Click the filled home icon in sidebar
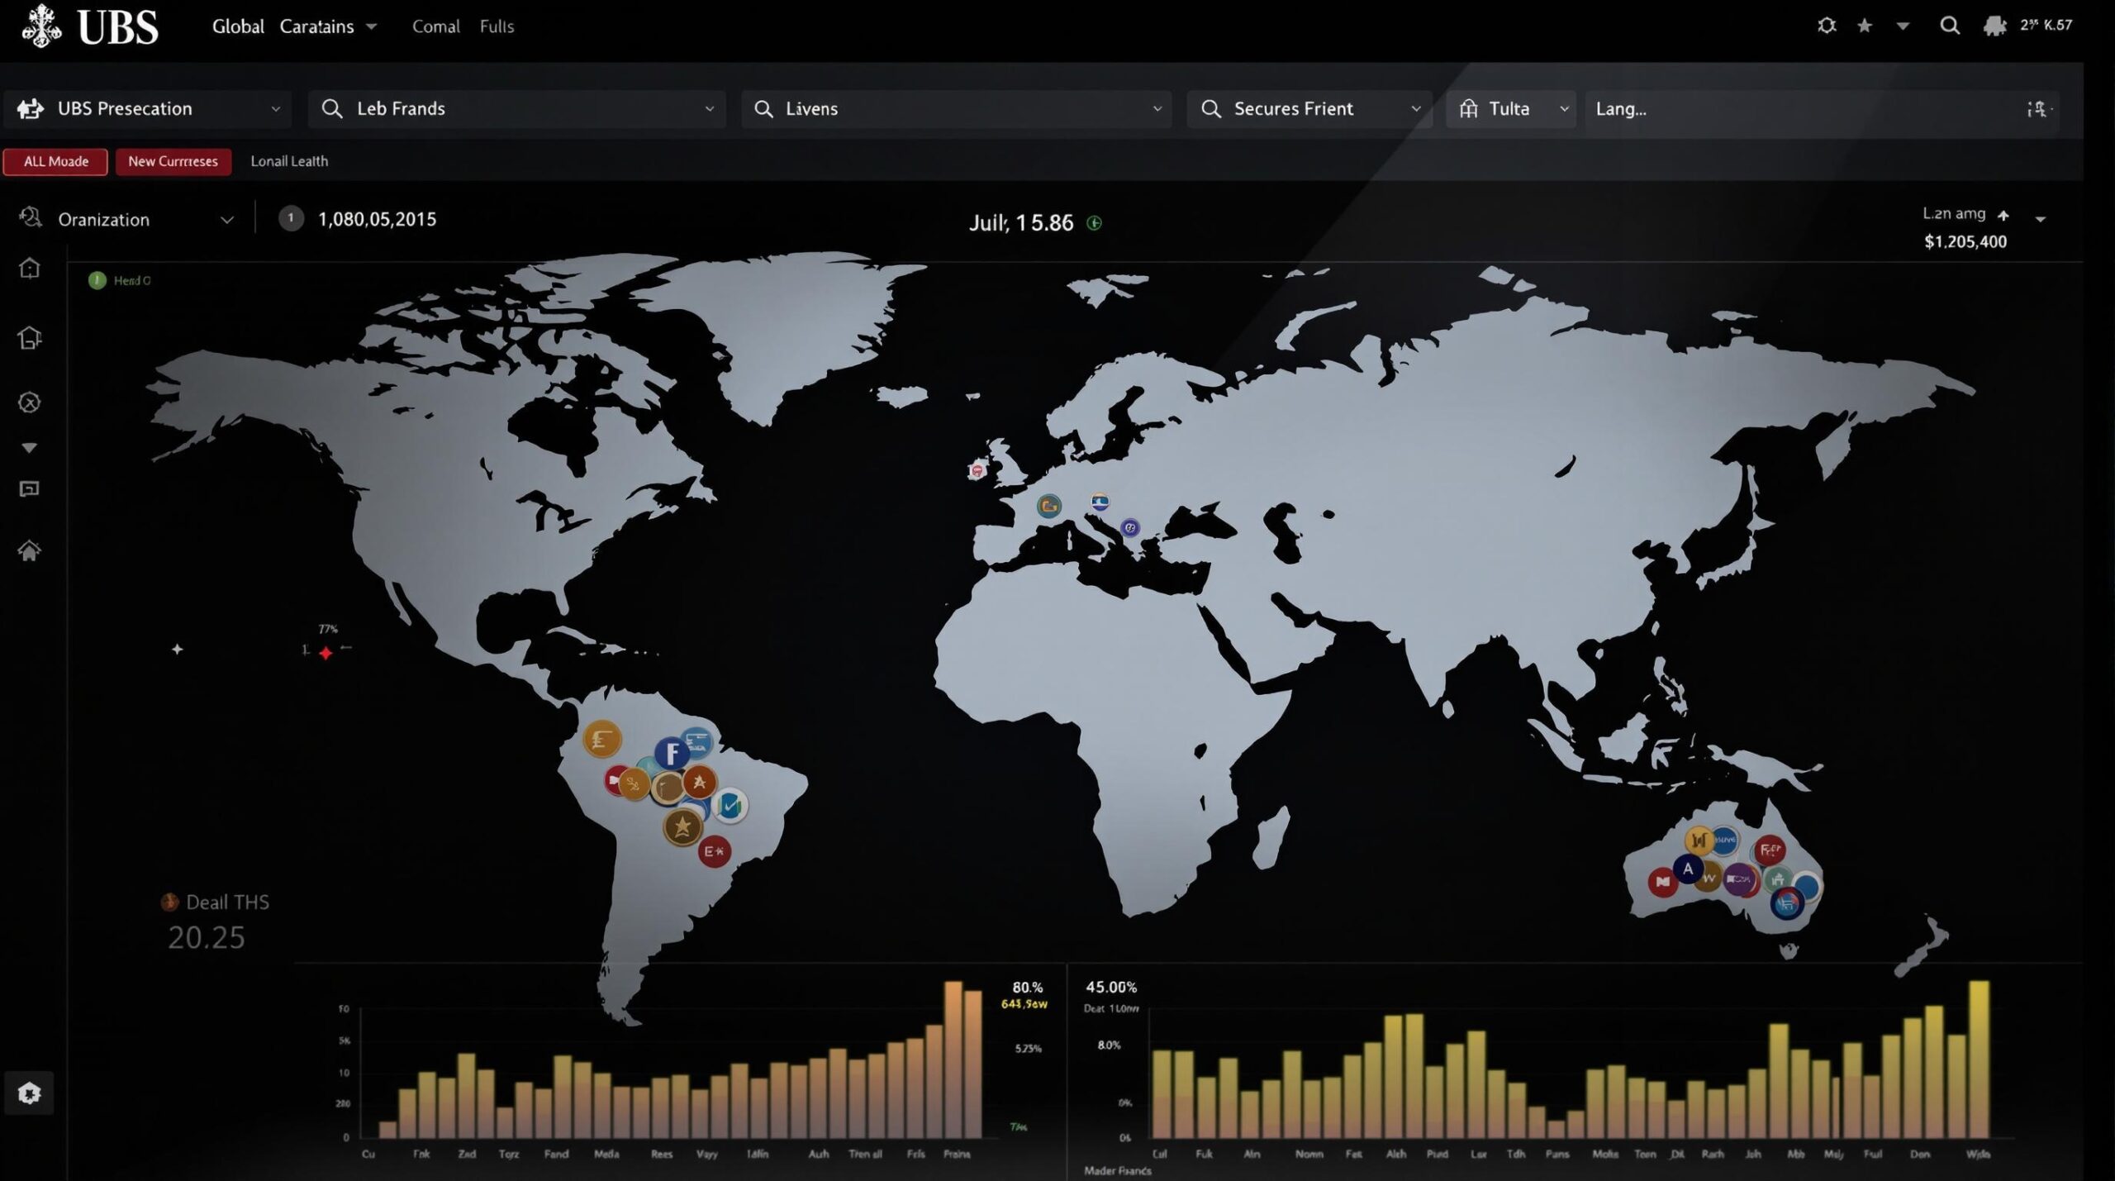This screenshot has height=1181, width=2115. pos(29,550)
